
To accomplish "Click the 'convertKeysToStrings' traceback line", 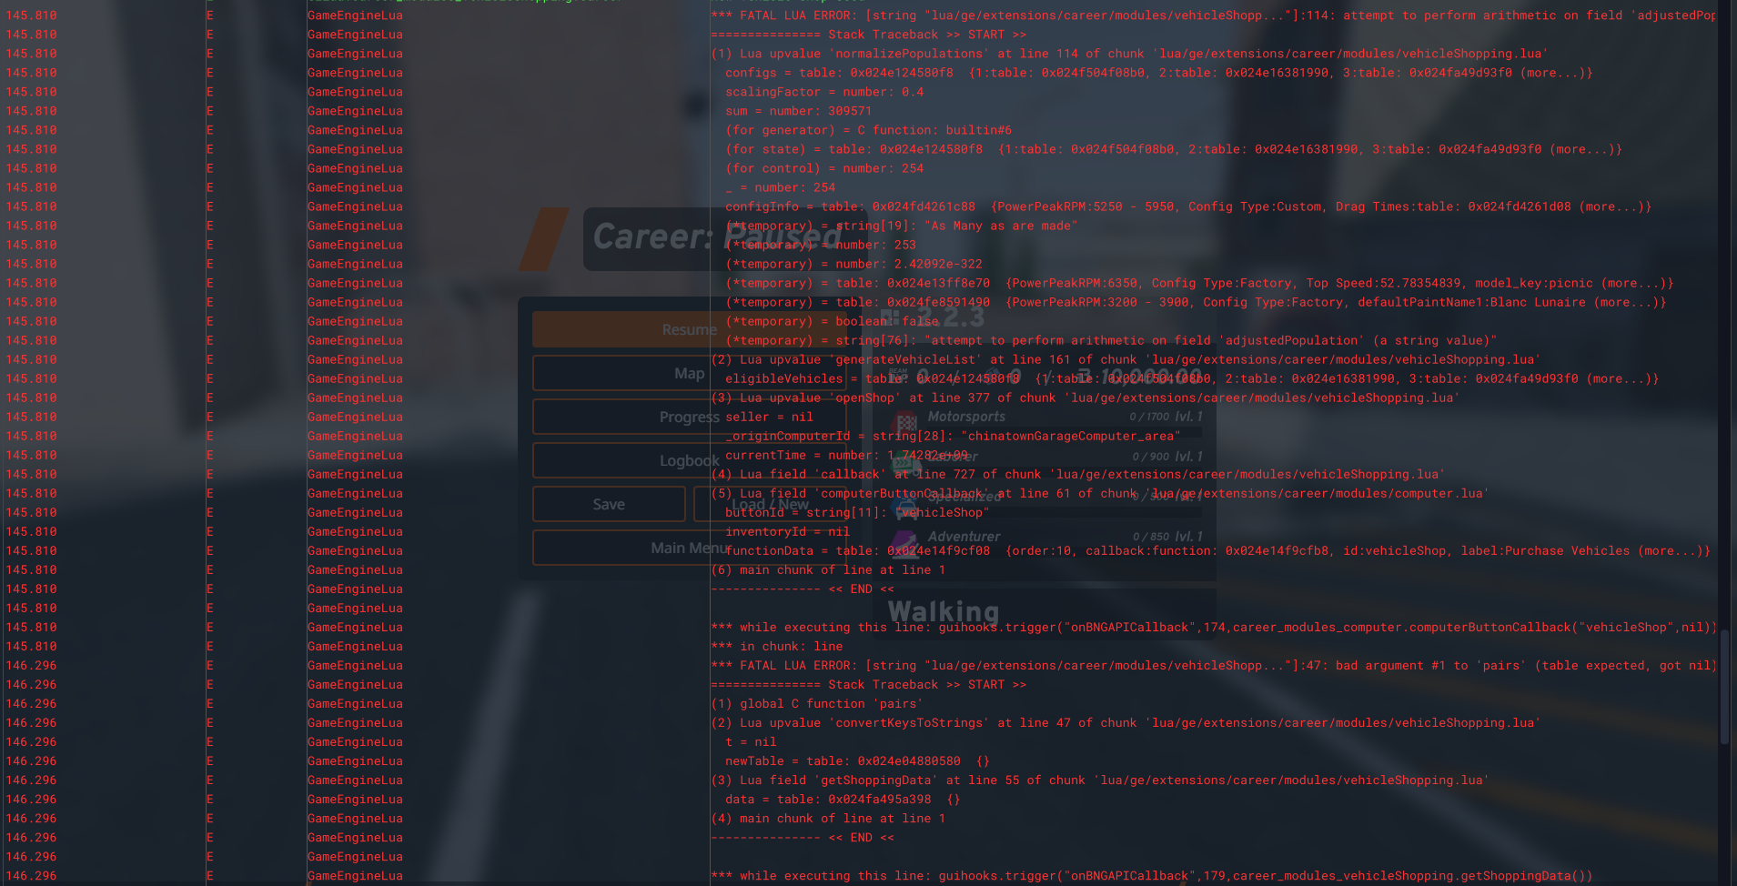I will click(x=1126, y=722).
